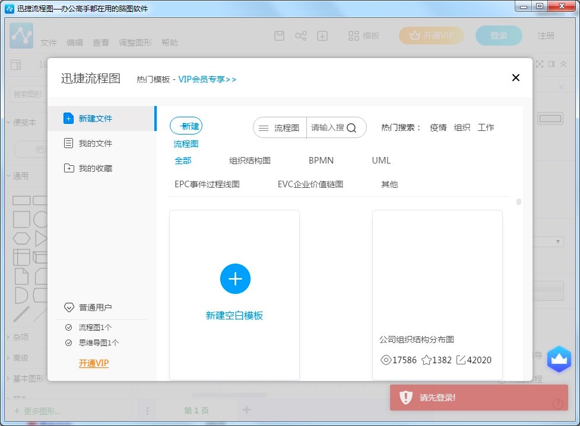Select 新建文件 in the sidebar
This screenshot has height=426, width=580.
95,118
